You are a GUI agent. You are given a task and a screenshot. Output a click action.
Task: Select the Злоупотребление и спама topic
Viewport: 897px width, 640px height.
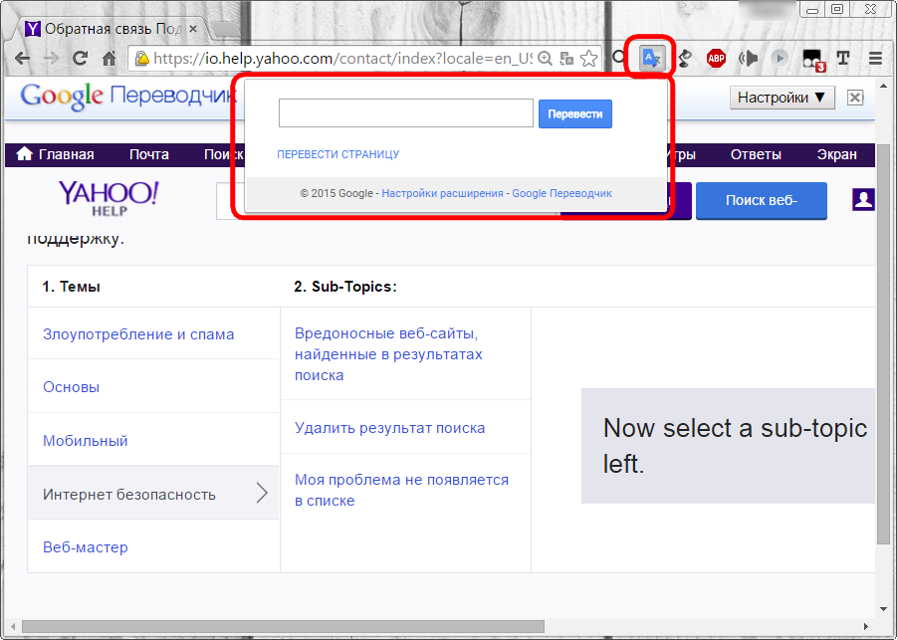coord(138,334)
